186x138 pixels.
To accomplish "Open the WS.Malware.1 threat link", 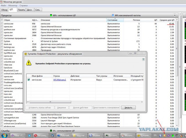I will click(60, 80).
